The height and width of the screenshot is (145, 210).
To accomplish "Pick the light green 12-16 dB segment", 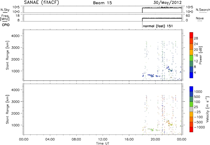I will pyautogui.click(x=191, y=58).
